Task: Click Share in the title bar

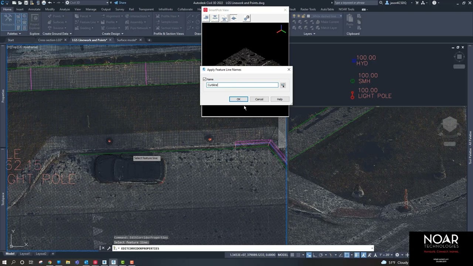Action: pos(120,3)
